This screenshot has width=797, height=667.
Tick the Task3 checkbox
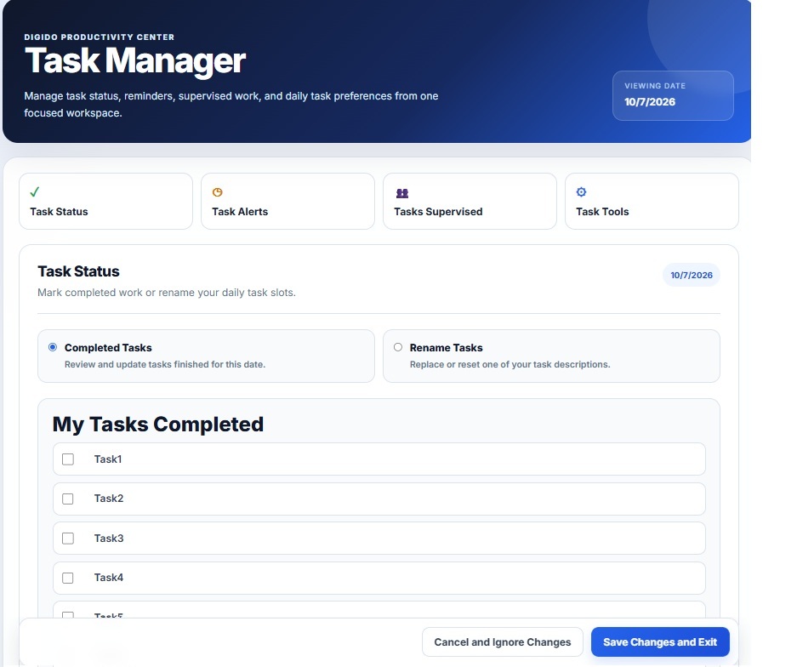click(x=67, y=539)
